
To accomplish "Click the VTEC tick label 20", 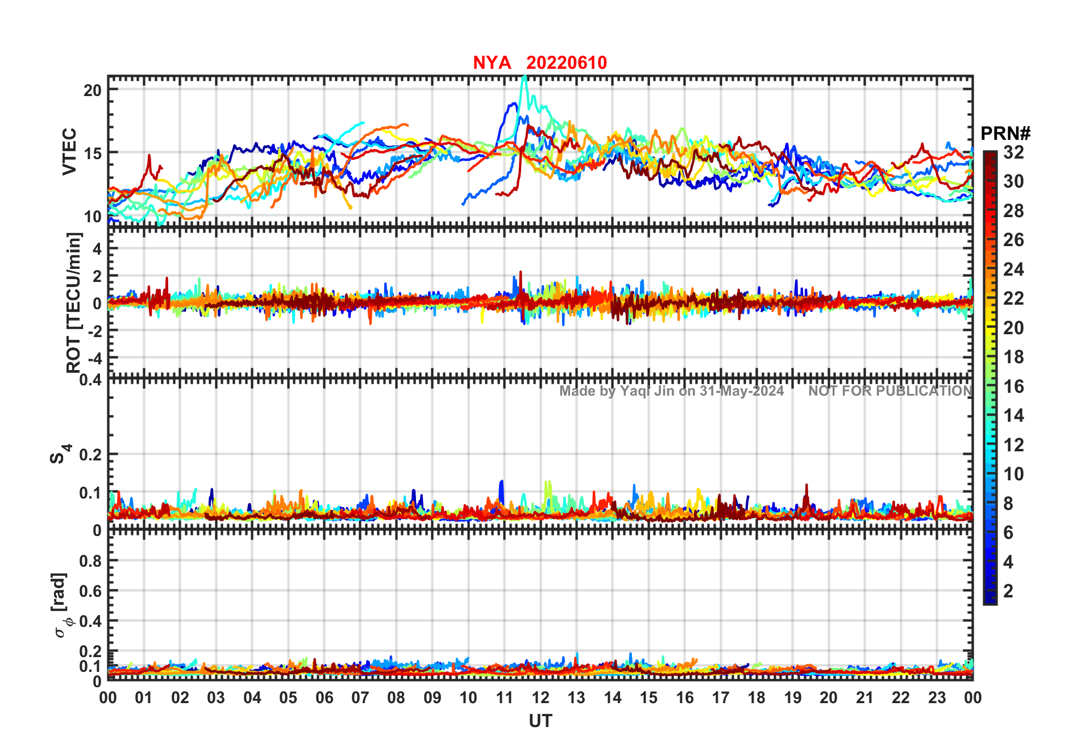I will tap(93, 90).
